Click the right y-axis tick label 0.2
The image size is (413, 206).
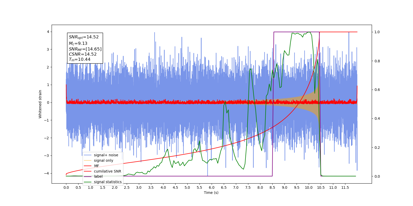(377, 148)
